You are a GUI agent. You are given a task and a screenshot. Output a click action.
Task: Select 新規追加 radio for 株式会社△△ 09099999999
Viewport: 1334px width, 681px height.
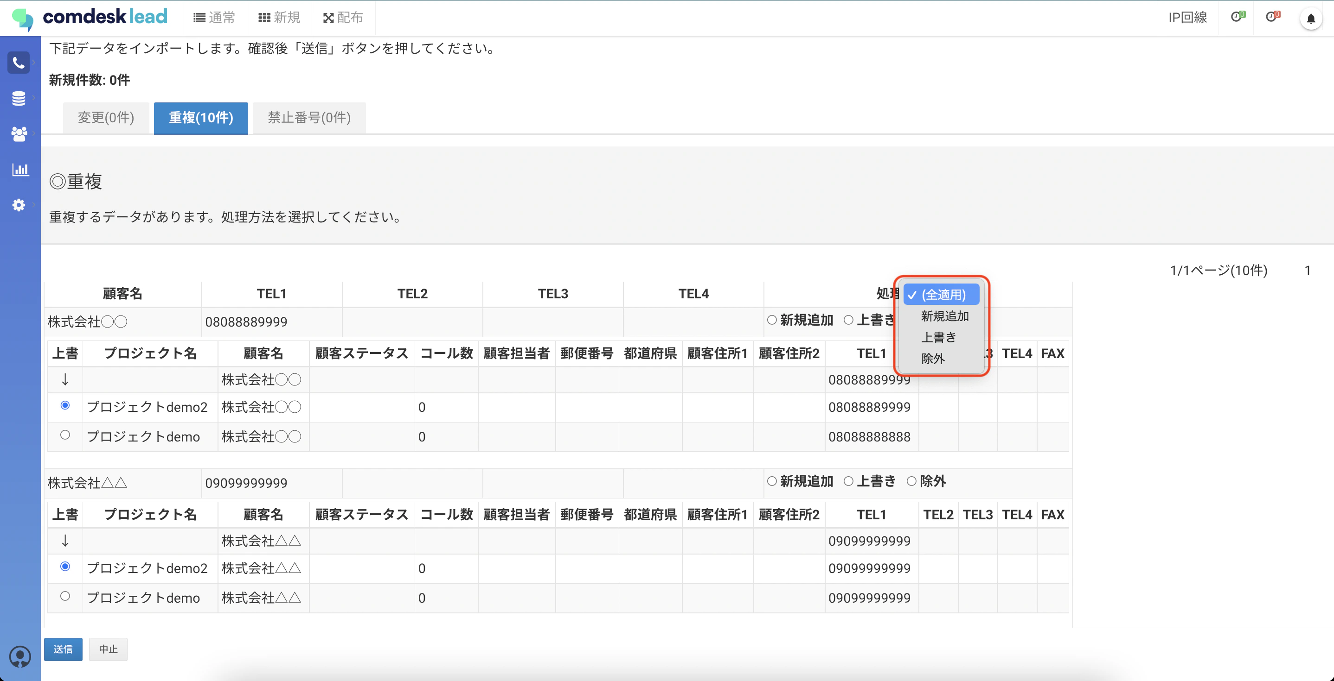point(772,481)
